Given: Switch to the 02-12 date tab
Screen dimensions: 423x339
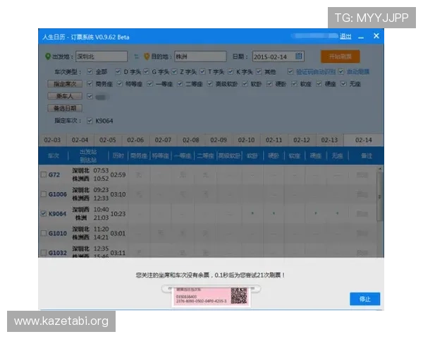Looking at the screenshot, I should coord(302,140).
